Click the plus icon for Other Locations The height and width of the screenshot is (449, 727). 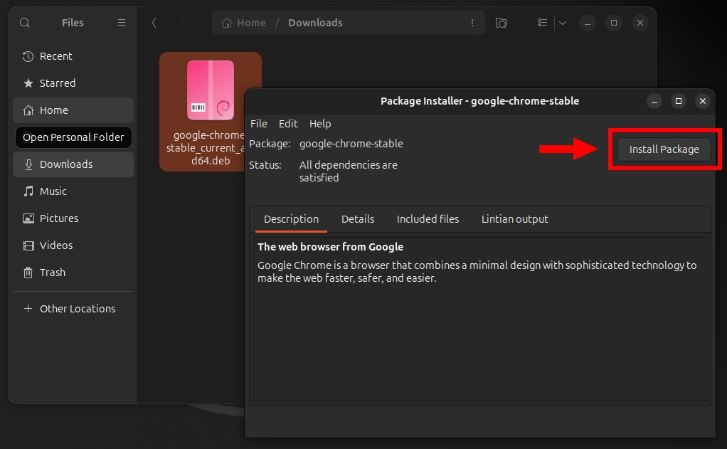tap(28, 308)
